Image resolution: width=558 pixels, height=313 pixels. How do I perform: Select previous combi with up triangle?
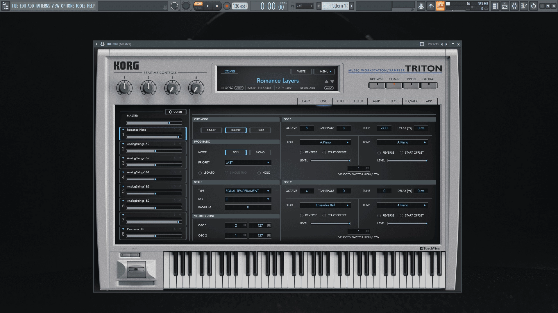pos(326,81)
